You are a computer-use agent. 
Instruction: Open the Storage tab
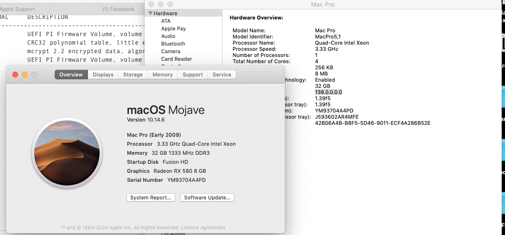point(133,75)
